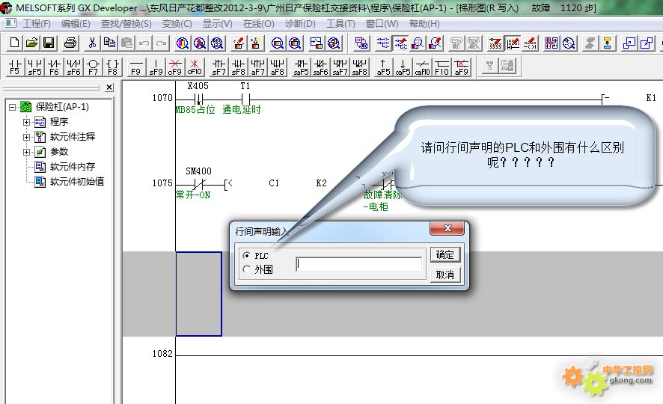This screenshot has height=404, width=663.
Task: Paste with the clipboard icon
Action: (127, 43)
